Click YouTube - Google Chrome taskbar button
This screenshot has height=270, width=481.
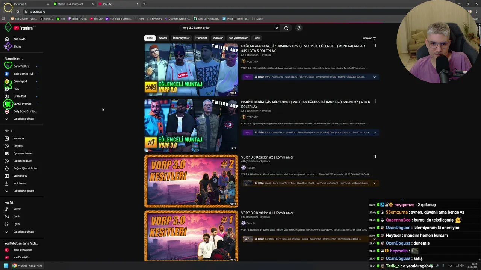(27, 266)
